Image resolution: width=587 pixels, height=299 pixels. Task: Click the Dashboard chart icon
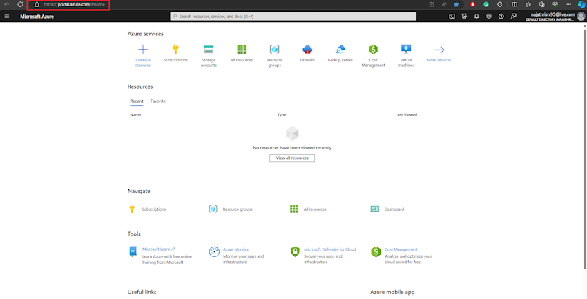point(375,209)
